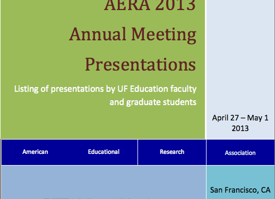
Task: Click the 'AERA 2013' title text
Action: [x=150, y=5]
